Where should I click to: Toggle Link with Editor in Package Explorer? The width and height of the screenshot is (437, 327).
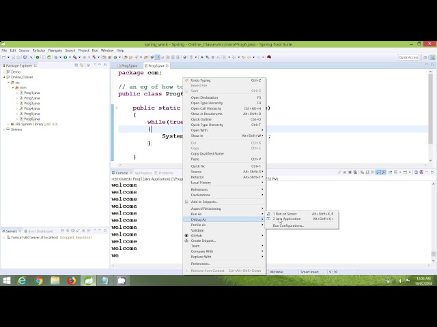(x=81, y=65)
